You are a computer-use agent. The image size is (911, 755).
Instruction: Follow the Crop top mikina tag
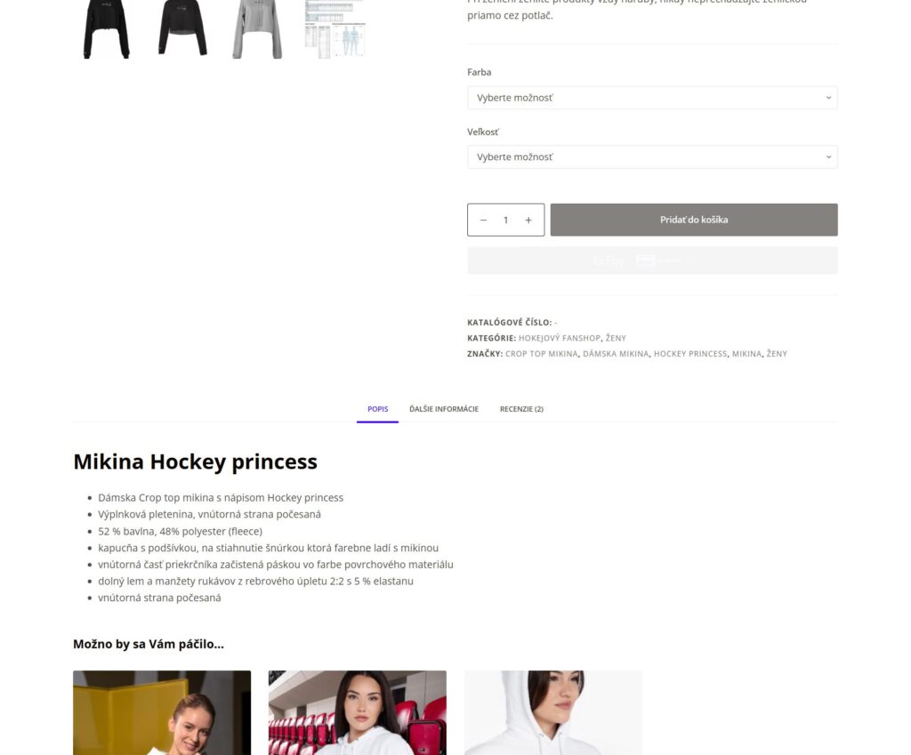[542, 354]
